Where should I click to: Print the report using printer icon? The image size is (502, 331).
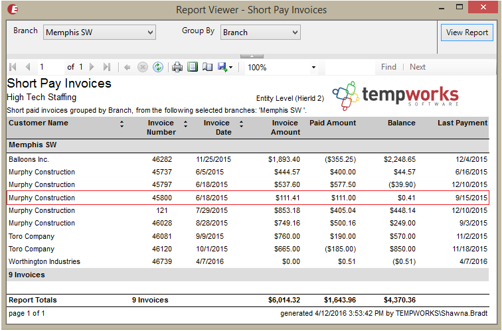point(177,67)
